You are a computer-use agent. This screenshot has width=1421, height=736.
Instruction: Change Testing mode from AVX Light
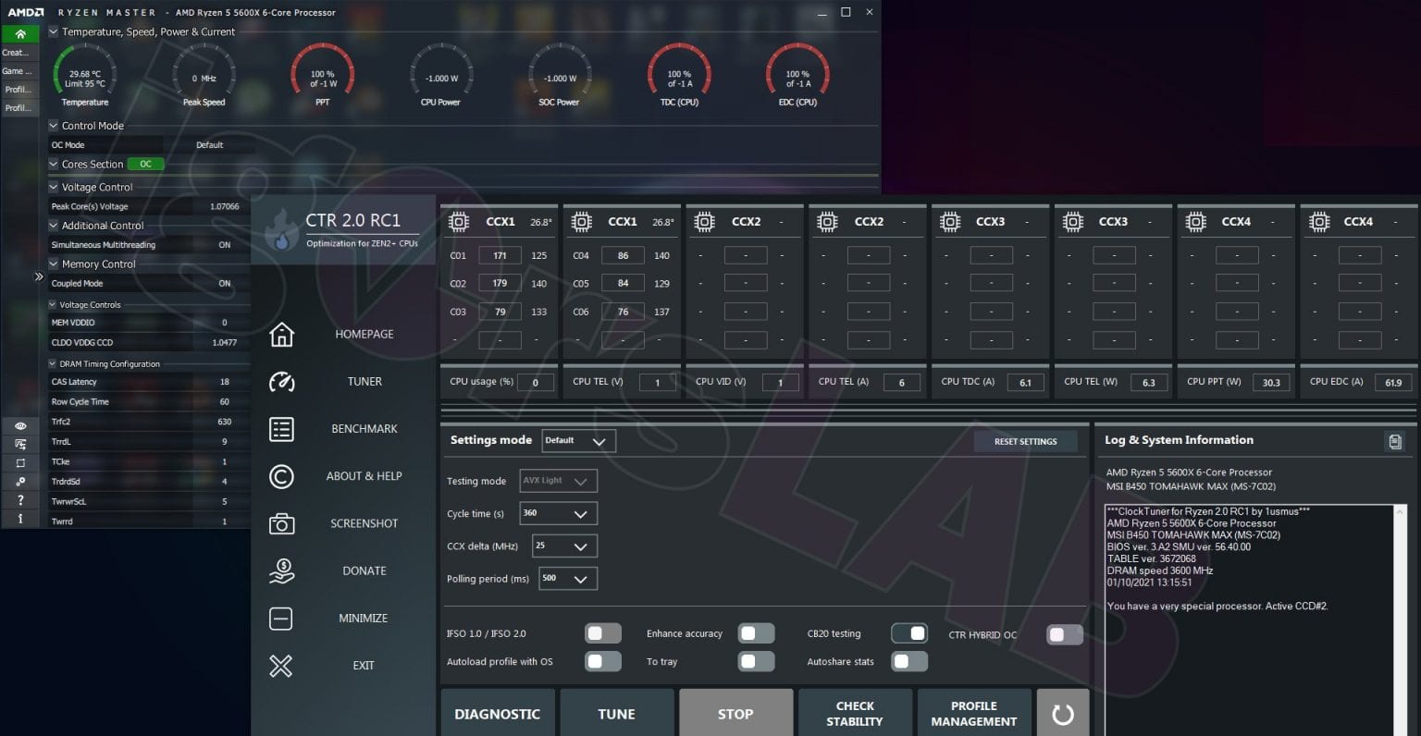[x=557, y=480]
